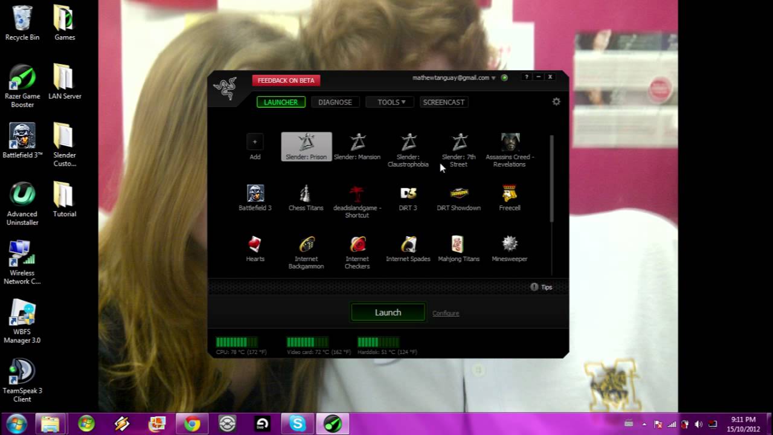
Task: Open the Windows Start menu
Action: (x=16, y=424)
